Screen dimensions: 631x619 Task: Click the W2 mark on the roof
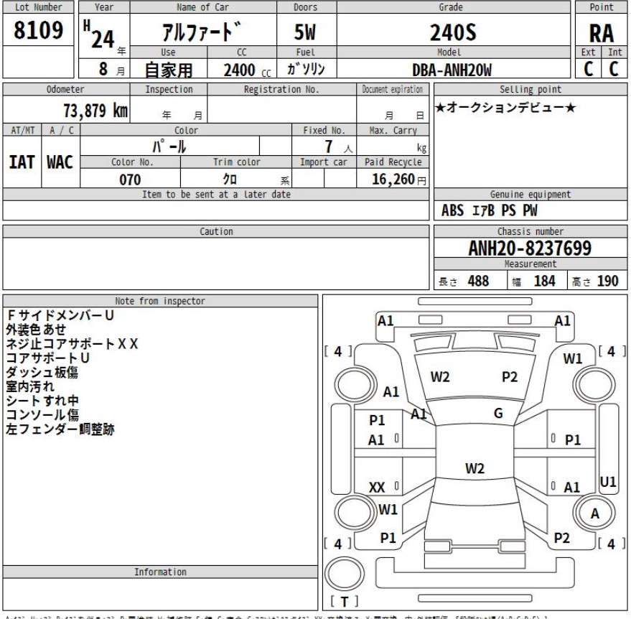click(475, 468)
